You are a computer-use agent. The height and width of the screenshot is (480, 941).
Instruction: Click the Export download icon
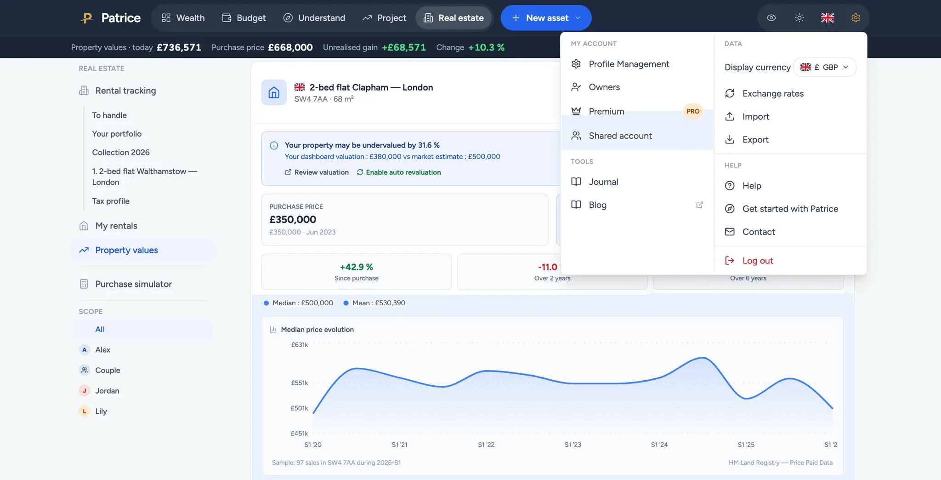[x=730, y=139]
